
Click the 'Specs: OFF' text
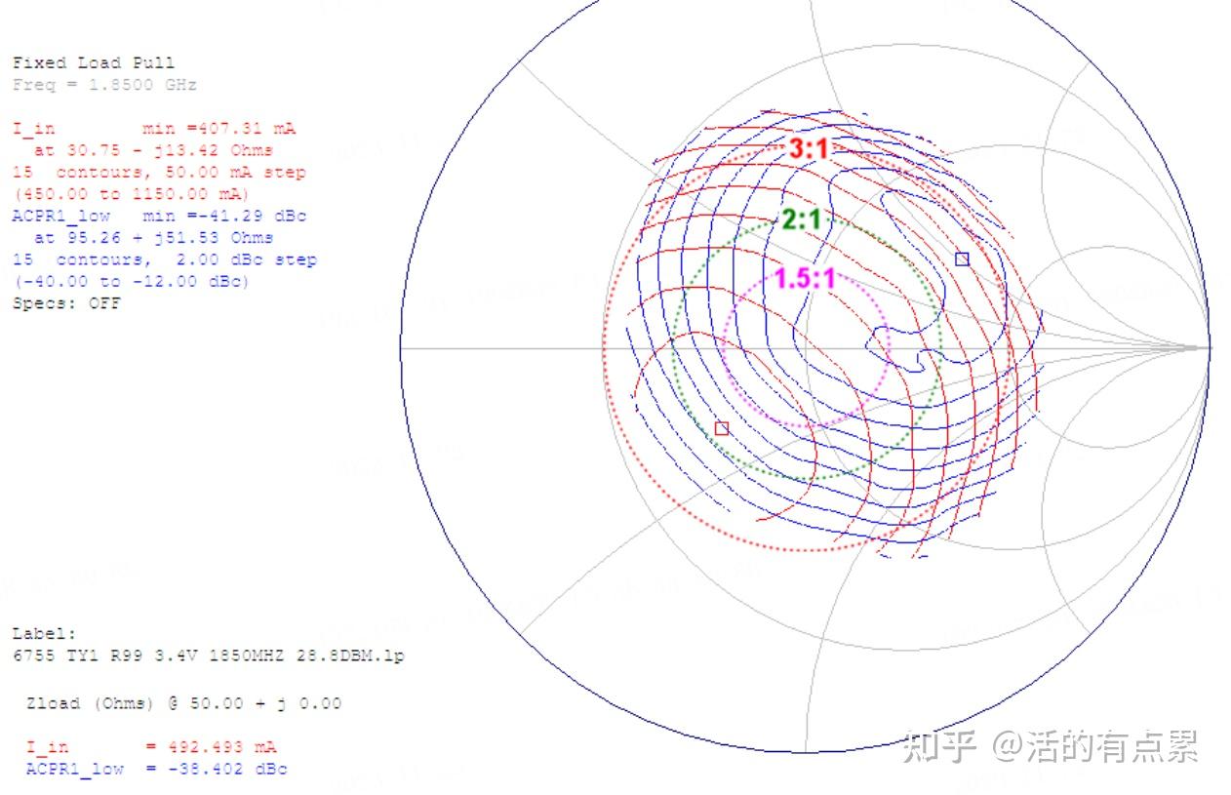[x=66, y=302]
